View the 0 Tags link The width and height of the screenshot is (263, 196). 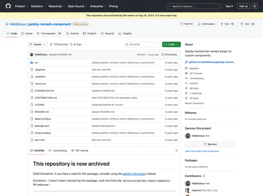click(76, 44)
